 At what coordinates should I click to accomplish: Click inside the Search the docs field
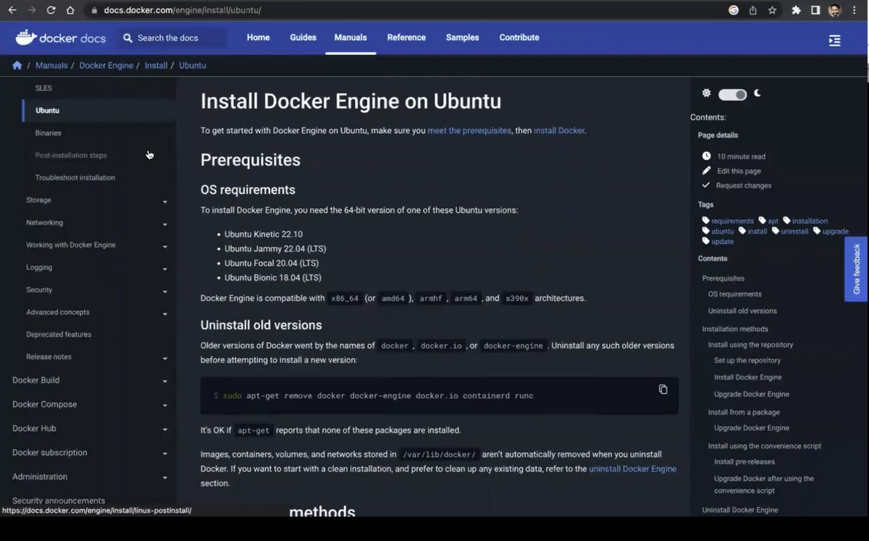[x=172, y=37]
